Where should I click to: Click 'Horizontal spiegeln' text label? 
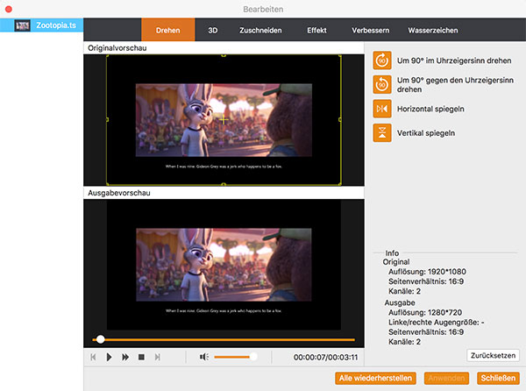[x=430, y=109]
